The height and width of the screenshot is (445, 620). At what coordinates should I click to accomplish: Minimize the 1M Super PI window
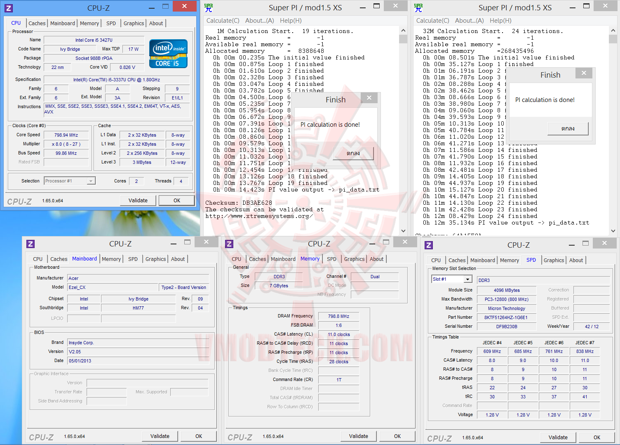click(363, 7)
